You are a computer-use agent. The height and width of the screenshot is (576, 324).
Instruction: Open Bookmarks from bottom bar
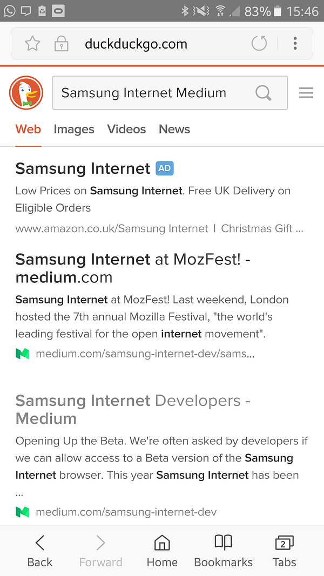[x=223, y=551]
